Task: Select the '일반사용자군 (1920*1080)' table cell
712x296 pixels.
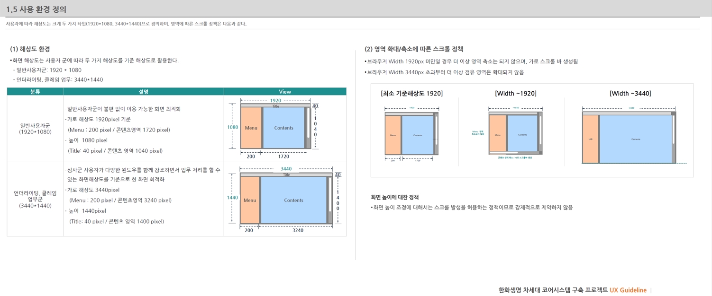Action: 35,129
